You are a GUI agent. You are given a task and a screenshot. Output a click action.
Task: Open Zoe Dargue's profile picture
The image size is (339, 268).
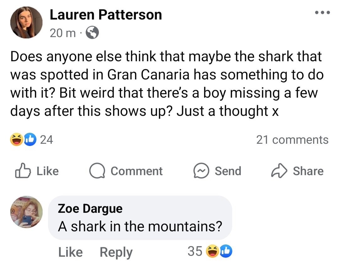point(26,213)
